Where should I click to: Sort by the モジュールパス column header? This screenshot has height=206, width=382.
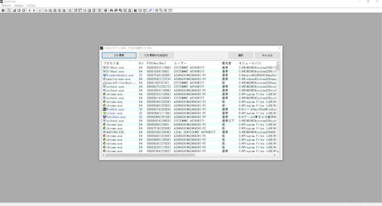coord(257,63)
